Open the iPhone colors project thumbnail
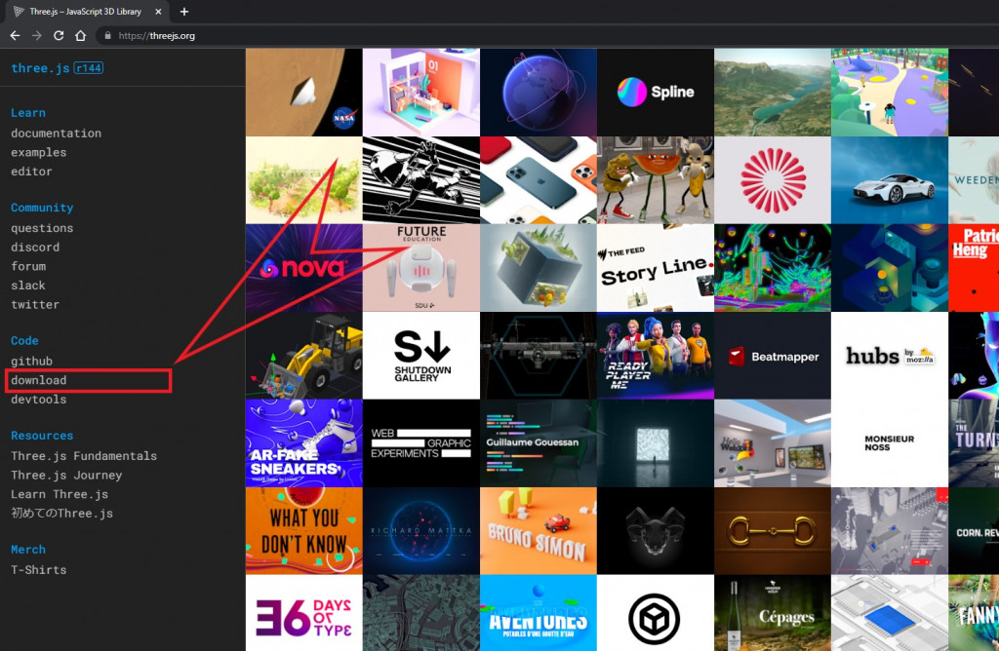The width and height of the screenshot is (999, 651). coord(539,180)
